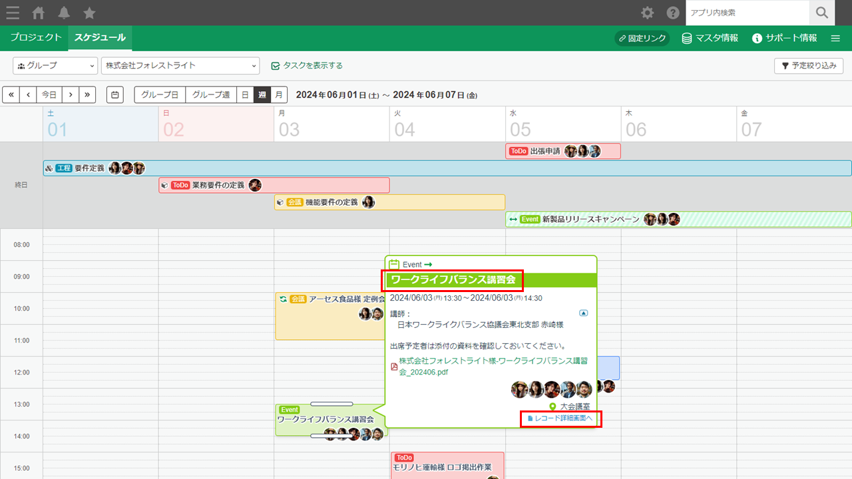Viewport: 852px width, 479px height.
Task: Open favorites star icon
Action: click(89, 13)
